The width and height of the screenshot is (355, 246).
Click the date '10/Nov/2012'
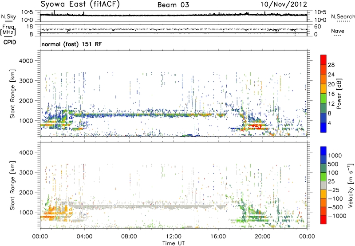point(284,4)
